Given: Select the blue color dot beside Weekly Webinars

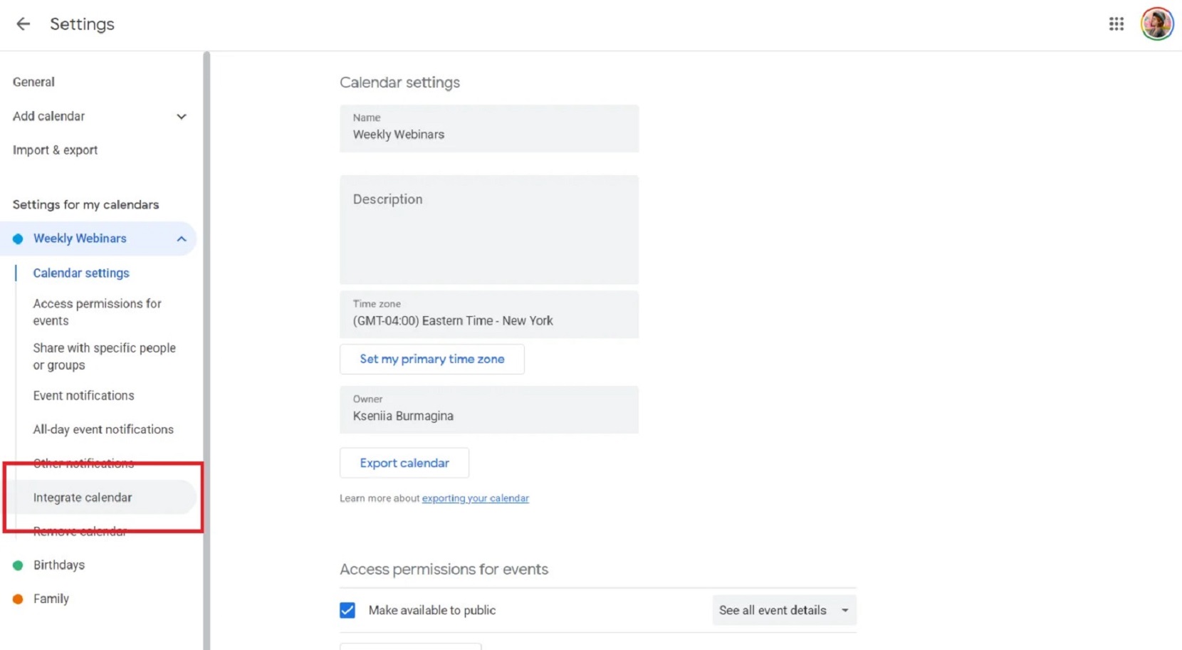Looking at the screenshot, I should point(18,238).
